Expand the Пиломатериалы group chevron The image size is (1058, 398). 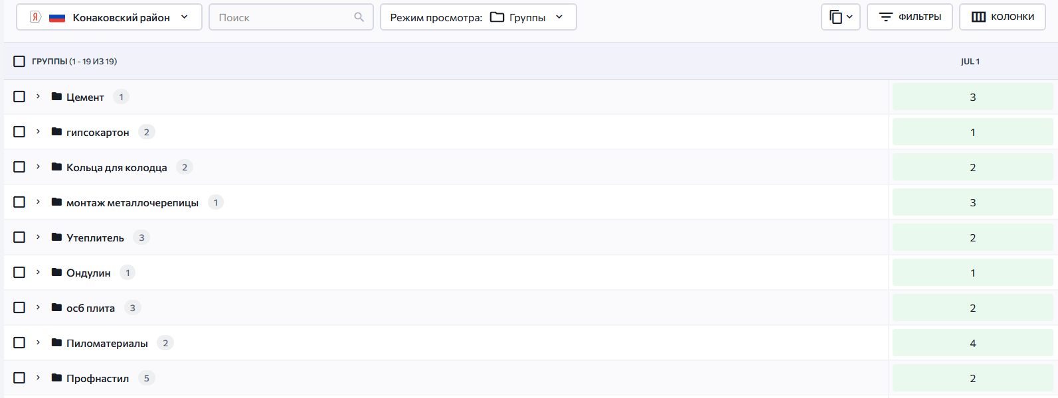[x=38, y=343]
